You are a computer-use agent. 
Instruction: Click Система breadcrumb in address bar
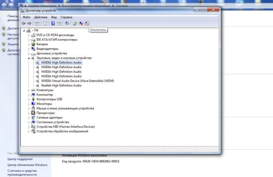[x=122, y=6]
